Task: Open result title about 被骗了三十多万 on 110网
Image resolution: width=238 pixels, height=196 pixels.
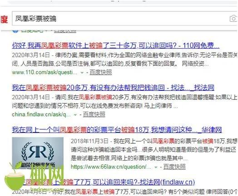Action: [116, 45]
